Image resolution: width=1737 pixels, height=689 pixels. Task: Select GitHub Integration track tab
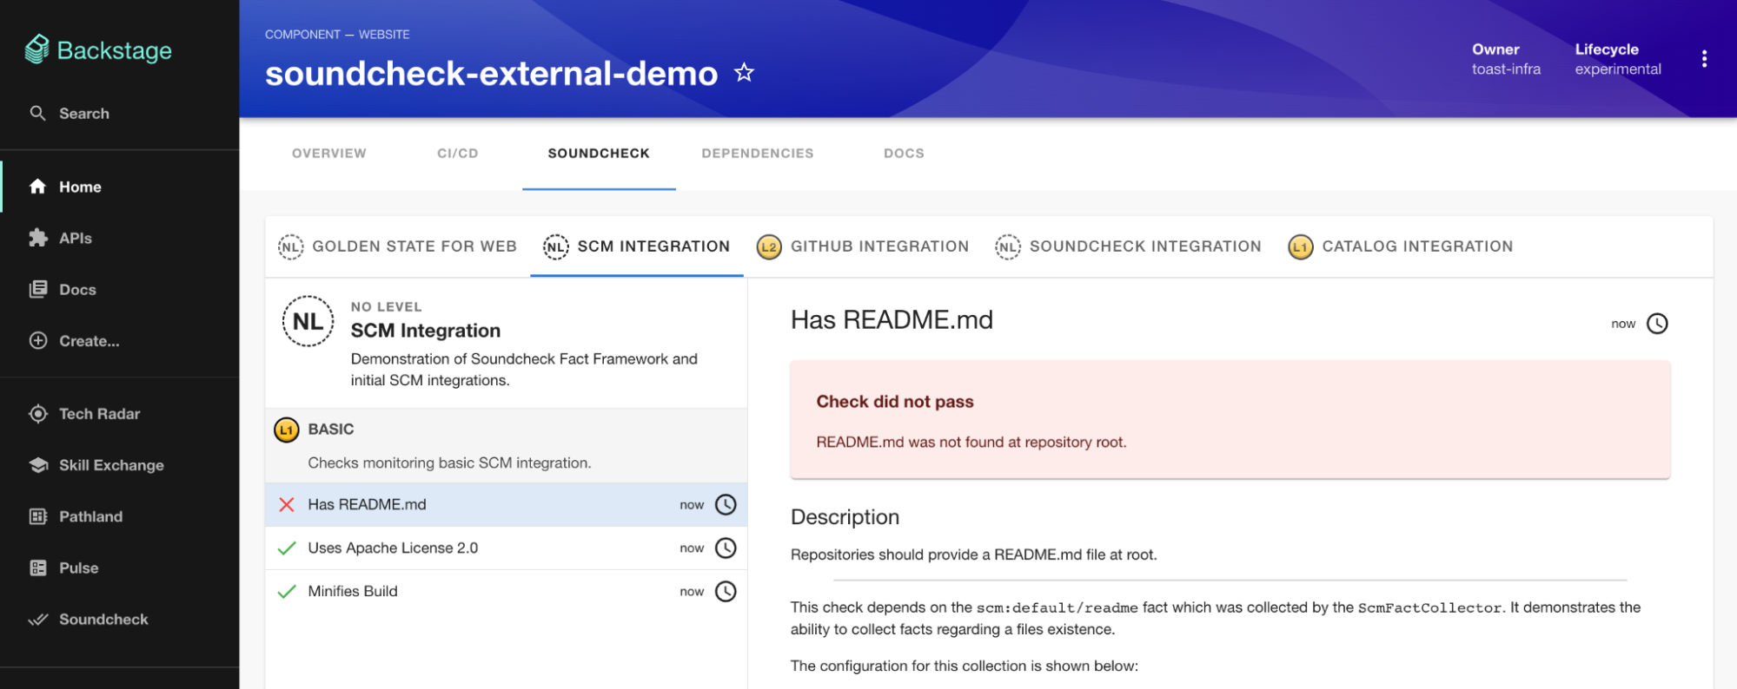863,246
